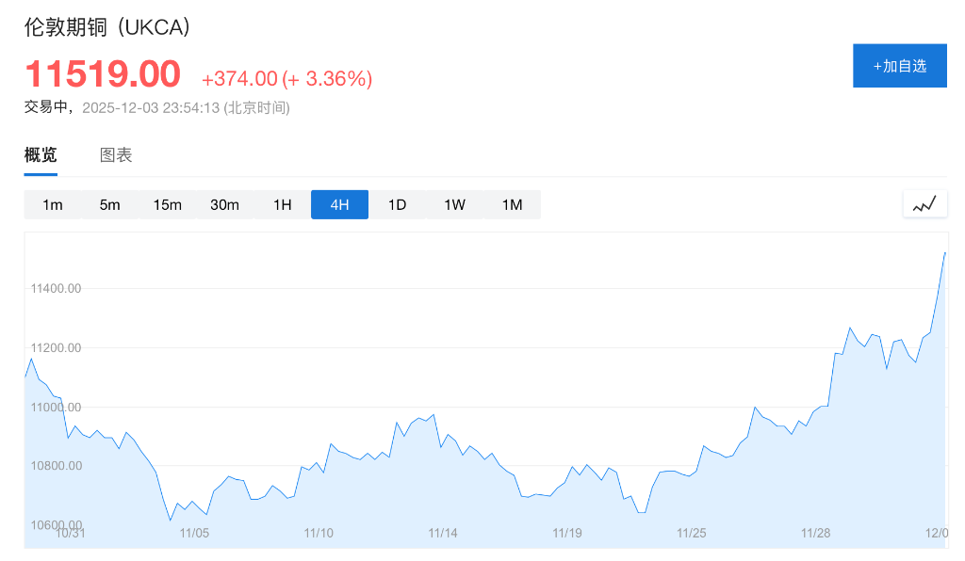Click the current price 11519.00
The width and height of the screenshot is (965, 561).
pos(104,74)
